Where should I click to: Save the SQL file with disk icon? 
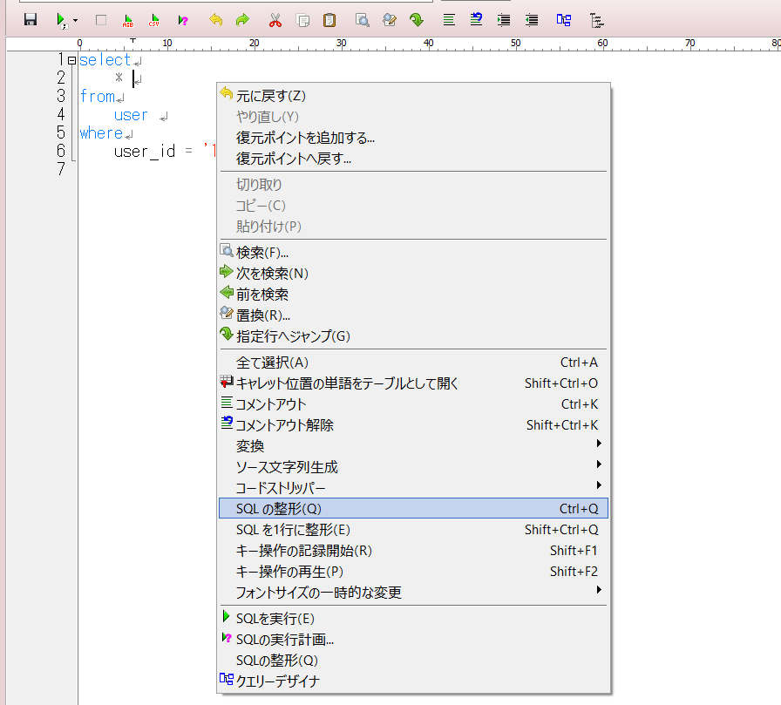(x=31, y=19)
